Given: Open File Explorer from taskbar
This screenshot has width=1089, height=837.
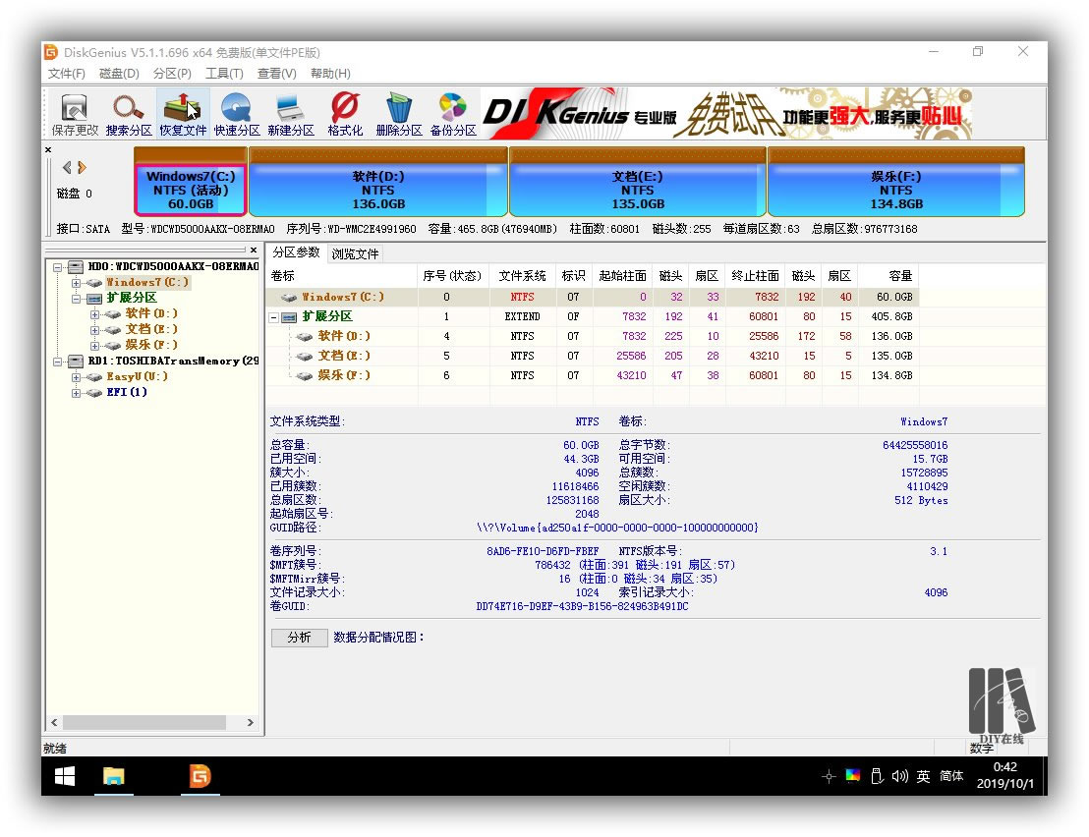Looking at the screenshot, I should point(114,776).
